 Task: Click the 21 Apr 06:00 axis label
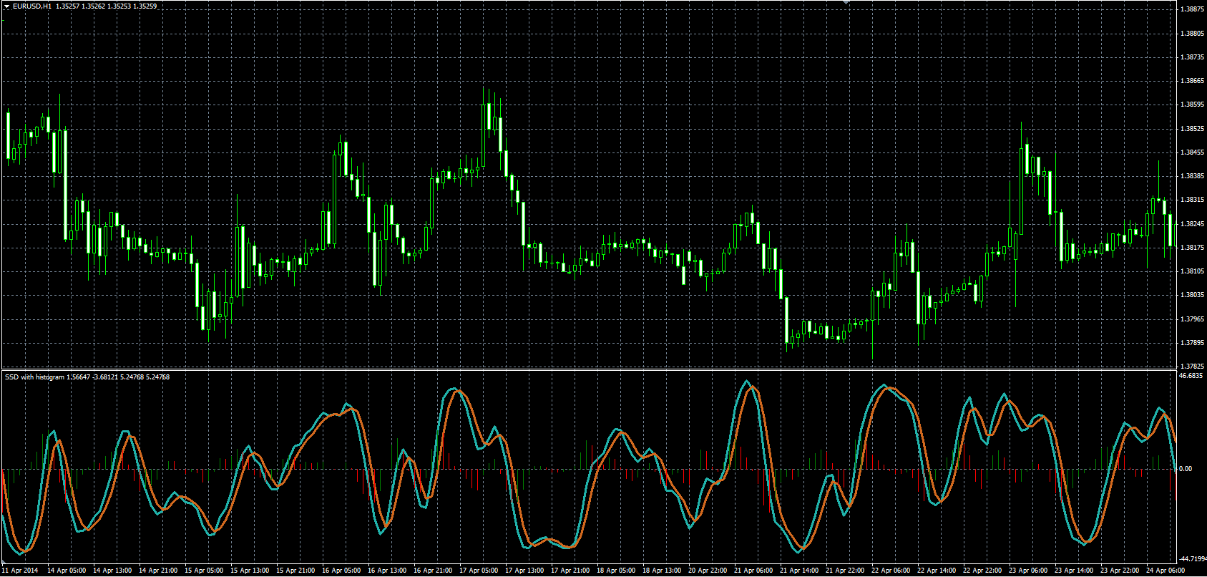click(x=753, y=571)
